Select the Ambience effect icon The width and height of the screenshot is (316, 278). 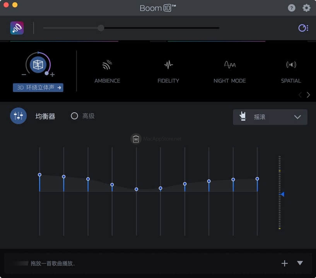(x=107, y=65)
